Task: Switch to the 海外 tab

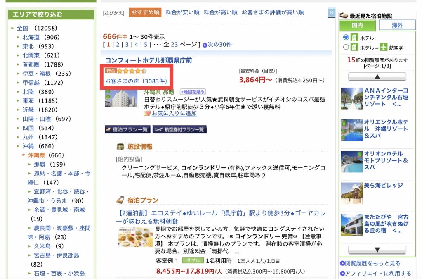Action: (397, 26)
